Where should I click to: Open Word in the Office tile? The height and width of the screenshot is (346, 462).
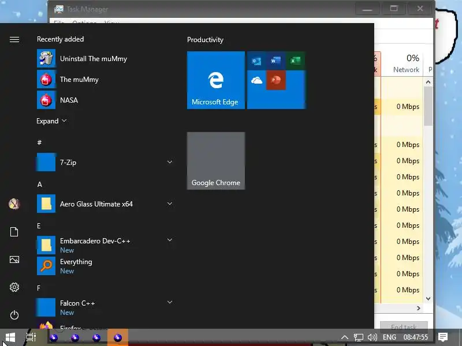pyautogui.click(x=276, y=61)
